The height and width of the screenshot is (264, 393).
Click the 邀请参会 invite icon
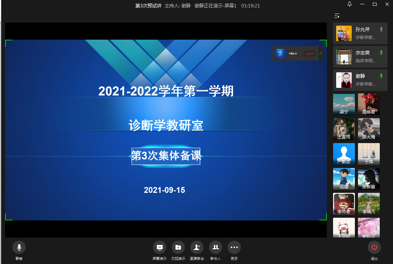[196, 247]
